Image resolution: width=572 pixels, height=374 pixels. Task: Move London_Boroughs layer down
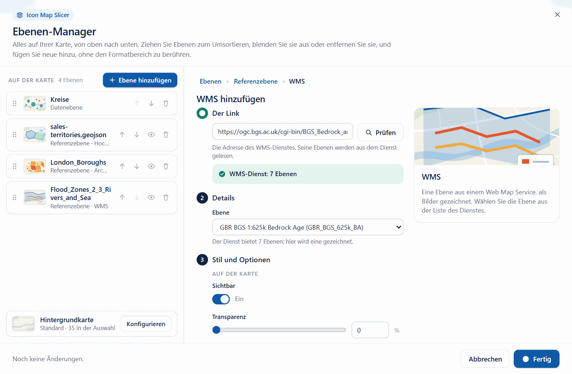point(137,166)
